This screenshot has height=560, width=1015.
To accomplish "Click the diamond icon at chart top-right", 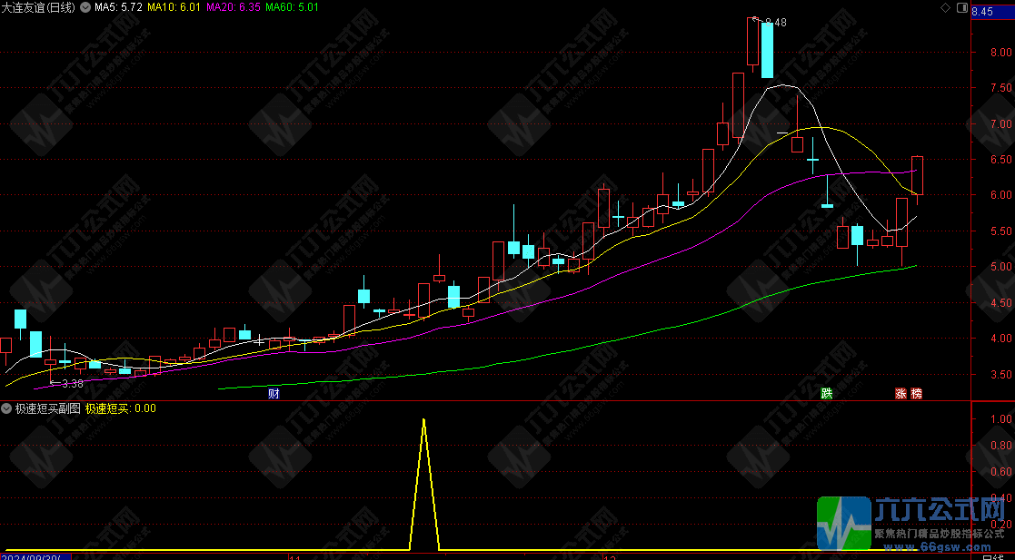I will [x=945, y=7].
